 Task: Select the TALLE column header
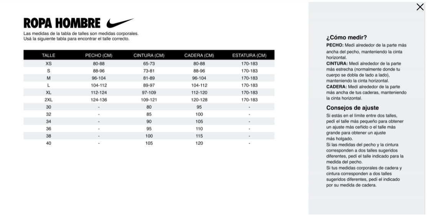coord(48,56)
